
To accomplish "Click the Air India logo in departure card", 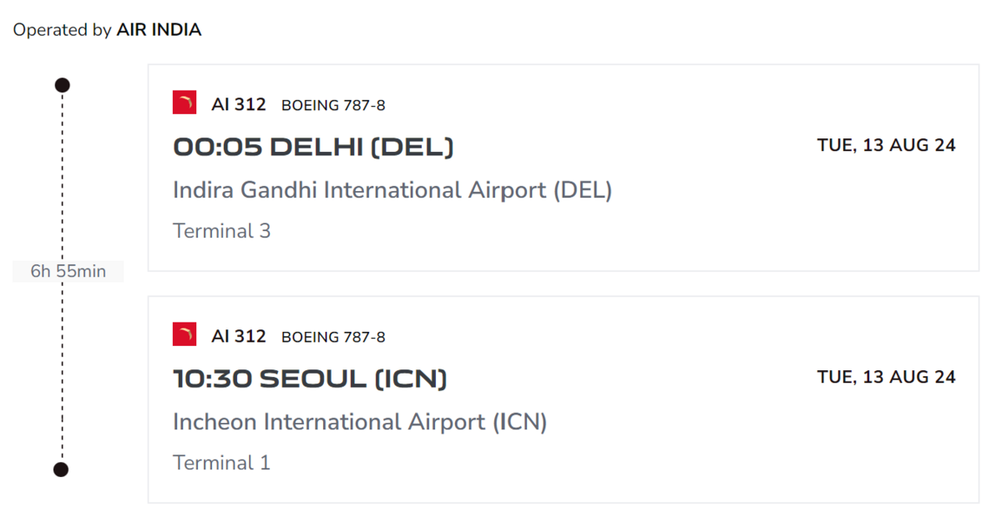I will 185,103.
